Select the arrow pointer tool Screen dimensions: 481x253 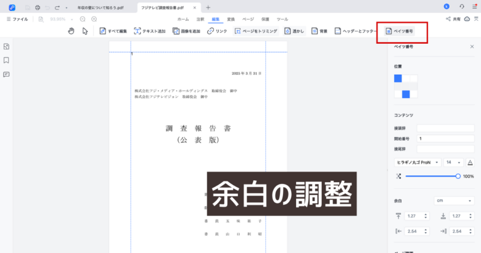click(x=85, y=31)
